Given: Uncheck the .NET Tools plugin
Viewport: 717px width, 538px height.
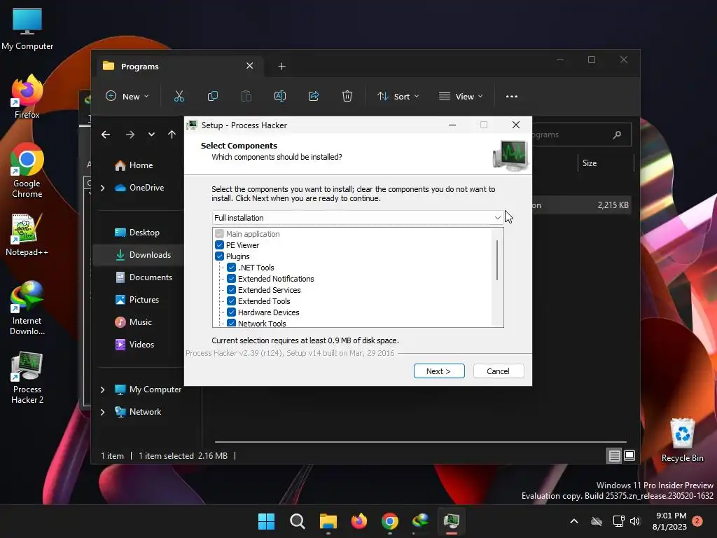Looking at the screenshot, I should [231, 268].
